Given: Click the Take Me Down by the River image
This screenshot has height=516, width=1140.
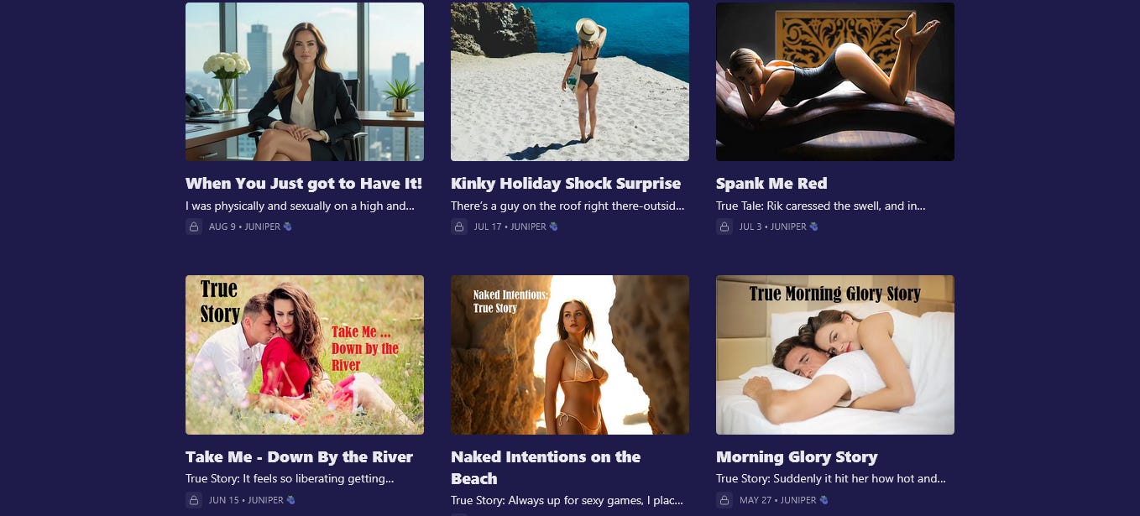Looking at the screenshot, I should coord(305,355).
